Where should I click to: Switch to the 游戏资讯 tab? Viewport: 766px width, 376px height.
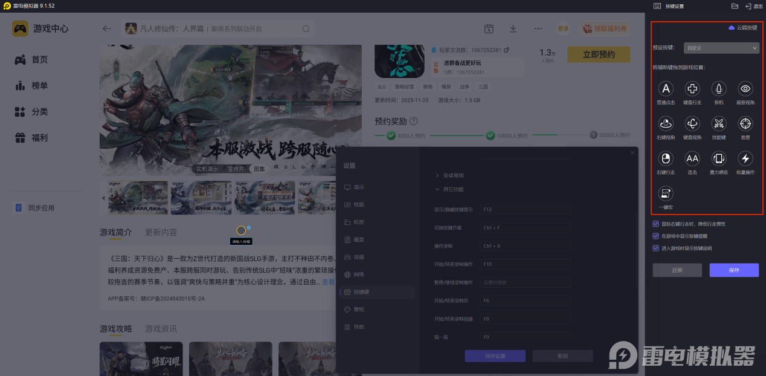pyautogui.click(x=161, y=329)
